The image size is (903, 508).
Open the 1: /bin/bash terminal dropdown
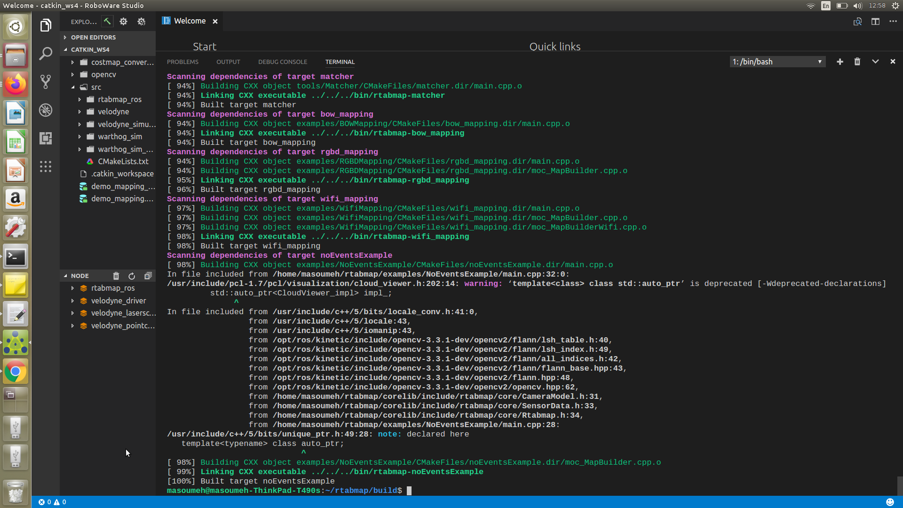pyautogui.click(x=777, y=62)
